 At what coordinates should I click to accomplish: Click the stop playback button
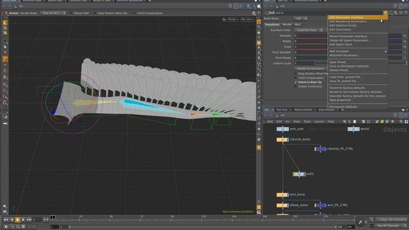click(17, 220)
